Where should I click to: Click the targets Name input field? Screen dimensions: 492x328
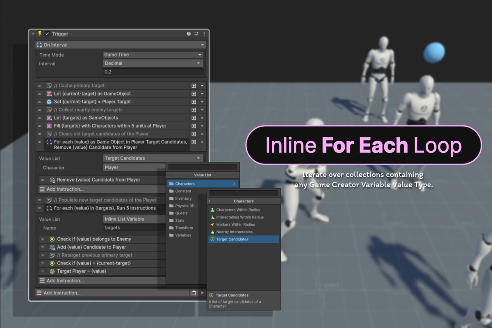(x=134, y=228)
